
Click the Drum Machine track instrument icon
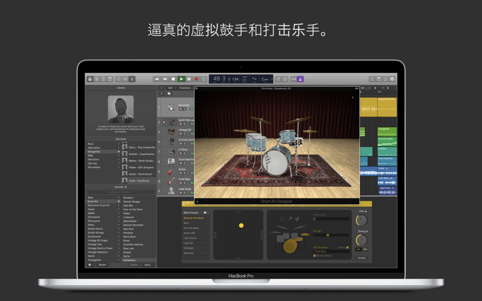point(171,160)
